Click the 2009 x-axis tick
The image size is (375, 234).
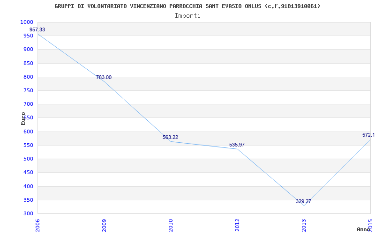pos(104,226)
